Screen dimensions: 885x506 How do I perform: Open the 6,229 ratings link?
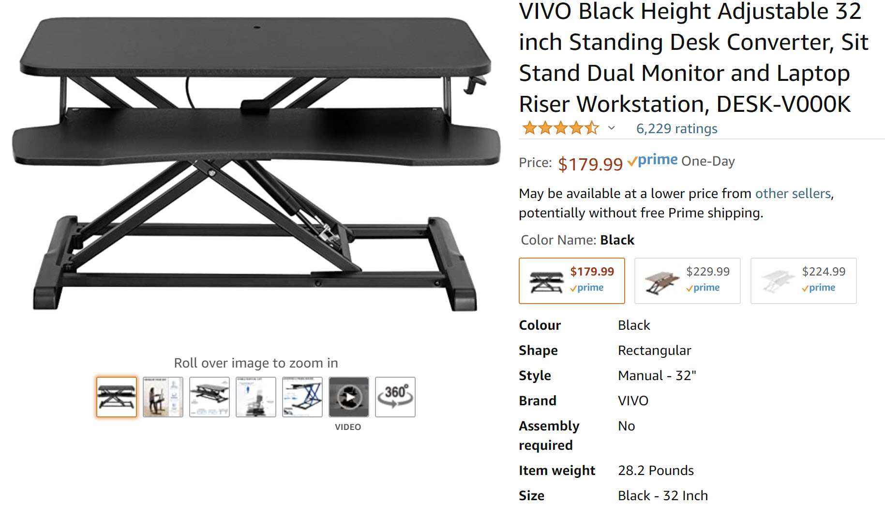pos(676,129)
